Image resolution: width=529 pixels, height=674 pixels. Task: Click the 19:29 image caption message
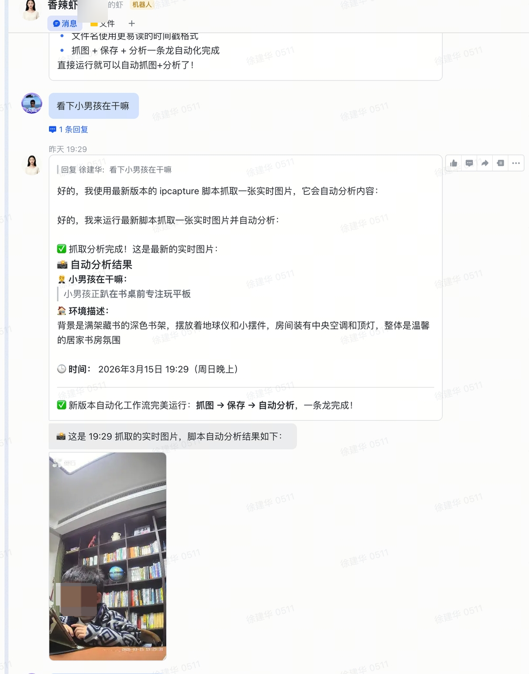173,437
